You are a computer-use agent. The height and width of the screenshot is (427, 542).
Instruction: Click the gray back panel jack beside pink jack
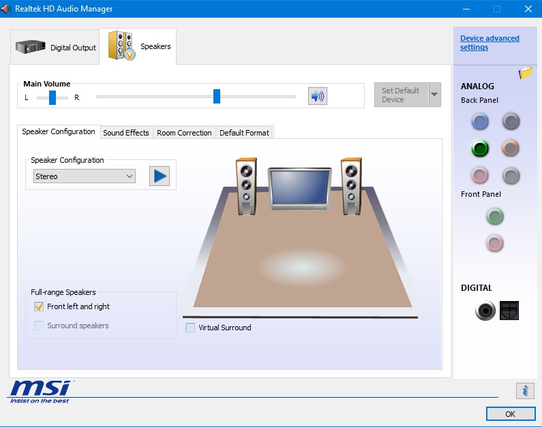click(x=511, y=175)
